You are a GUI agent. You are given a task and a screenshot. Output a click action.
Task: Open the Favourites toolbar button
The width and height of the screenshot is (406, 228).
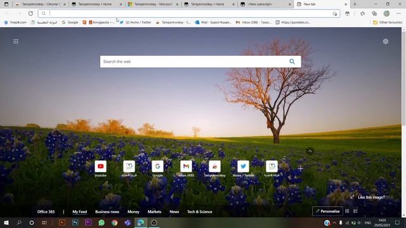point(362,13)
